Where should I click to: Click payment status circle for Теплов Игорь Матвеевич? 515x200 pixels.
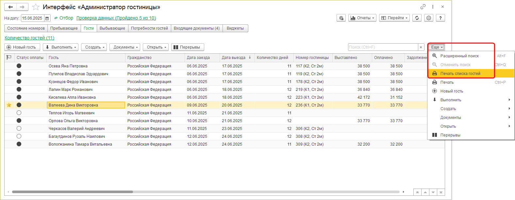pos(19,113)
